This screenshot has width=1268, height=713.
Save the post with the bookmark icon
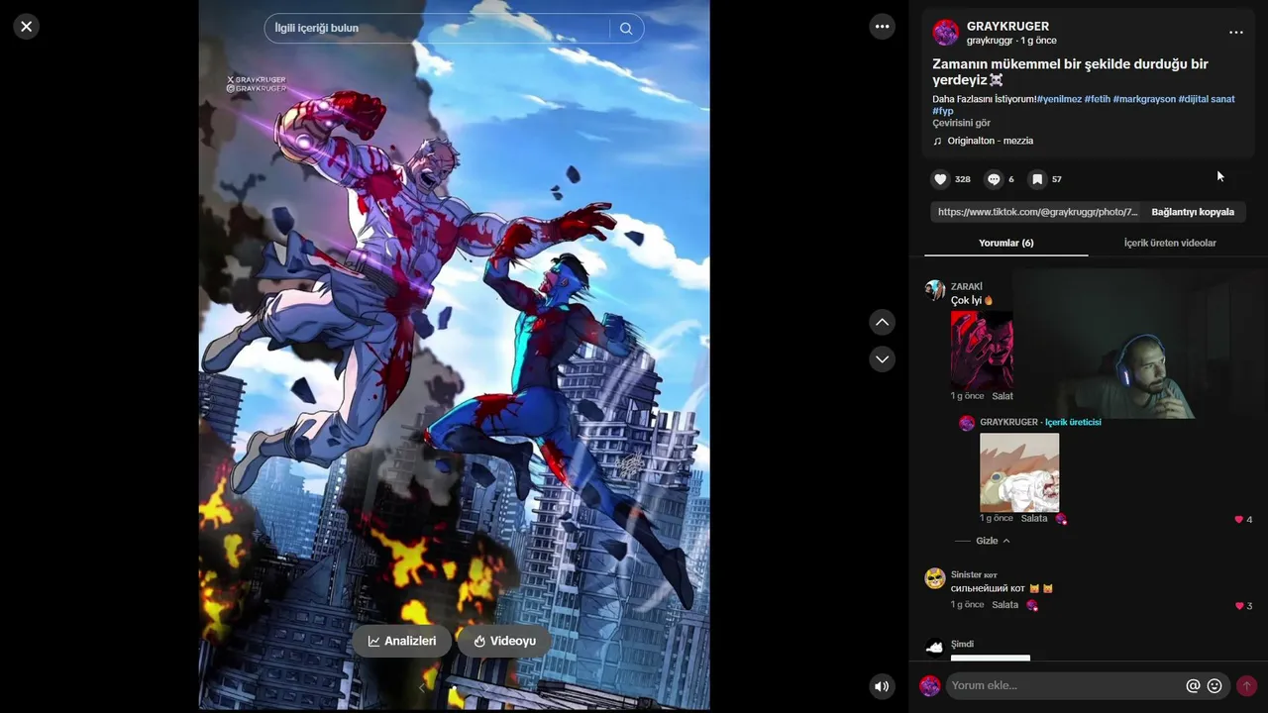[1037, 179]
